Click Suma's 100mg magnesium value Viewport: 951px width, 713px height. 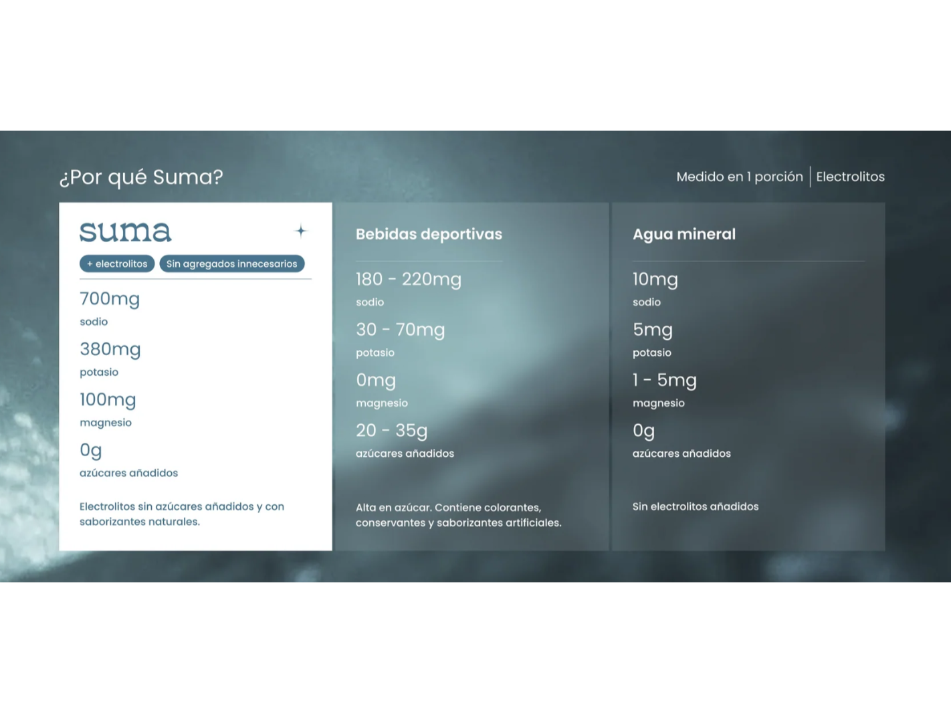click(x=108, y=399)
